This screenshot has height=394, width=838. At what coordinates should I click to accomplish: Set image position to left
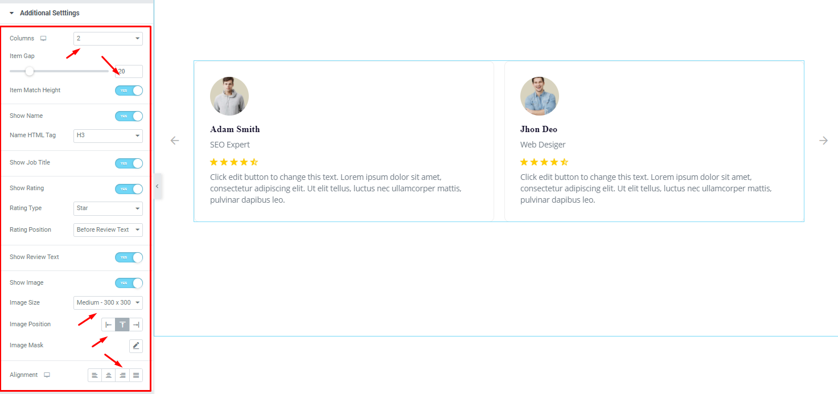pyautogui.click(x=108, y=325)
